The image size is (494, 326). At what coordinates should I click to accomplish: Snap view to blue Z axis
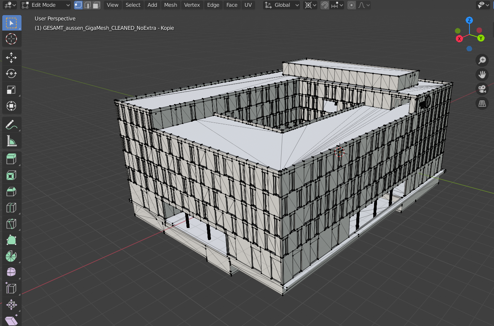tap(469, 20)
